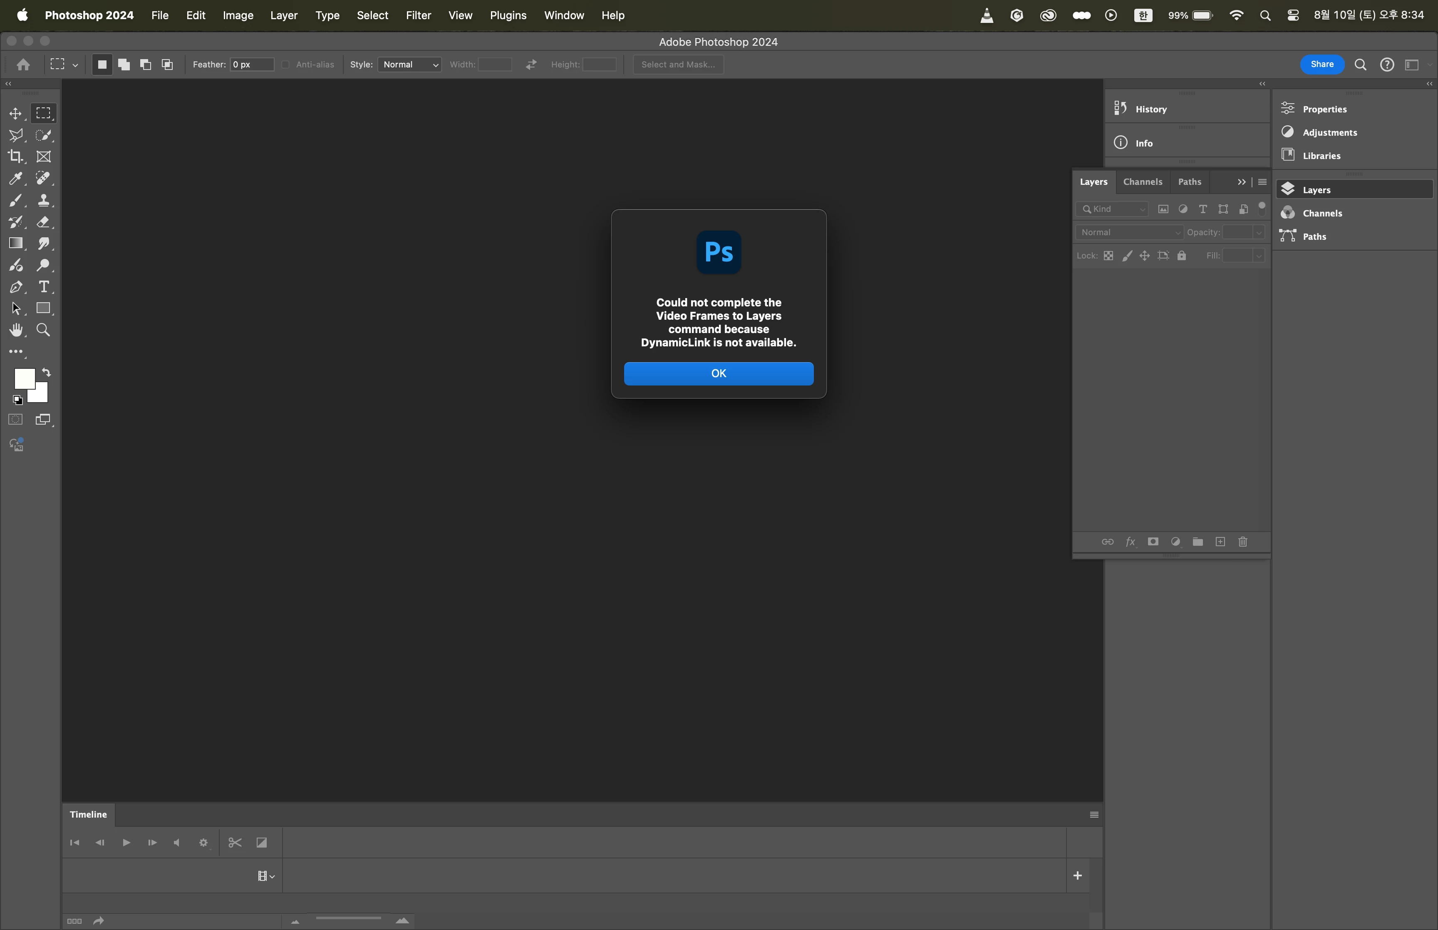Select the Gradient tool
Screen dimensions: 1438x930
click(x=15, y=244)
